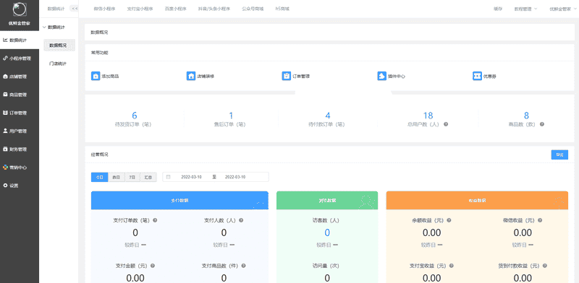This screenshot has width=579, height=283.
Task: Click the 店铺装修 house icon
Action: [x=191, y=77]
